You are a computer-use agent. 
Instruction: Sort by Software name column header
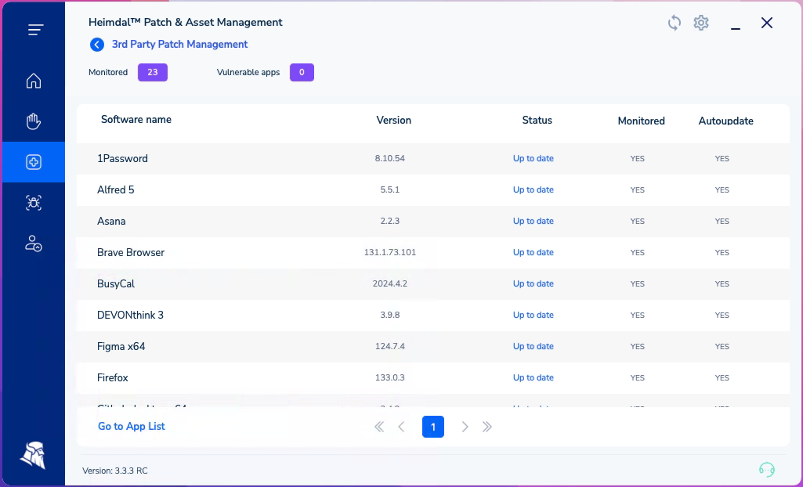click(x=136, y=120)
